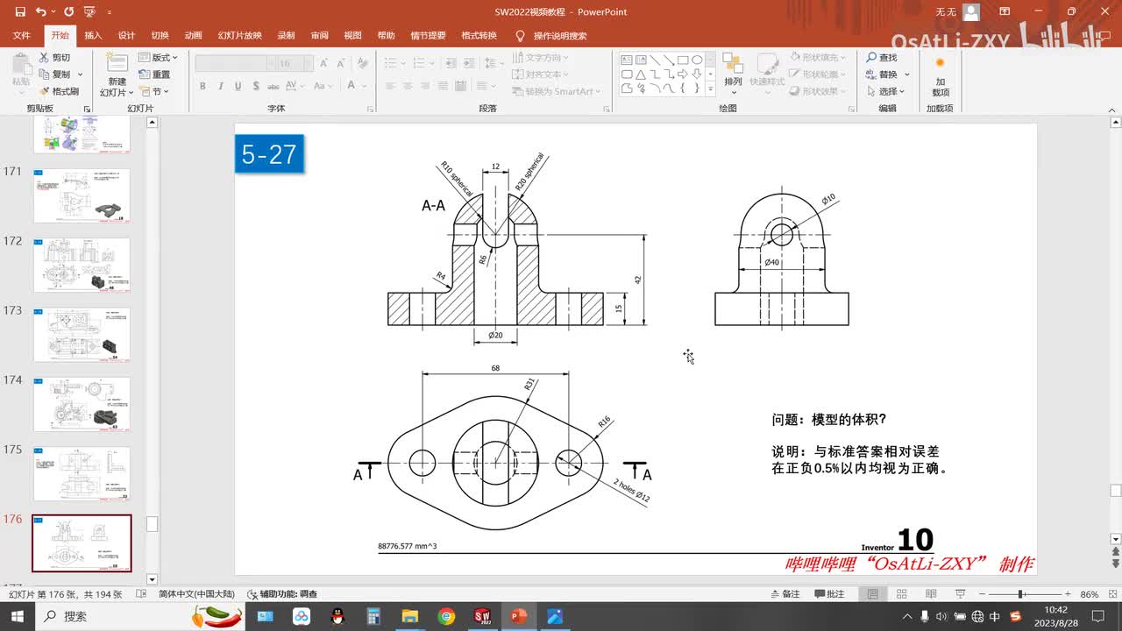Toggle Italic formatting
This screenshot has height=631, width=1122.
220,86
